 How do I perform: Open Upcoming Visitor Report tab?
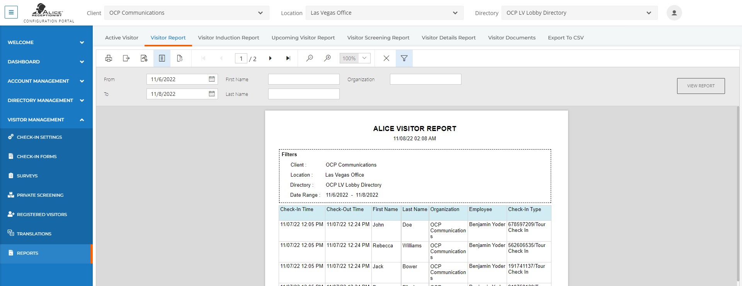click(x=303, y=37)
